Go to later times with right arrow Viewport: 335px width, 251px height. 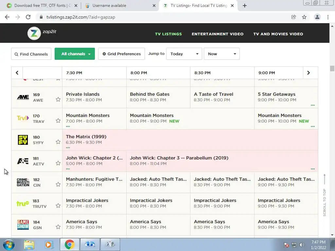click(309, 73)
